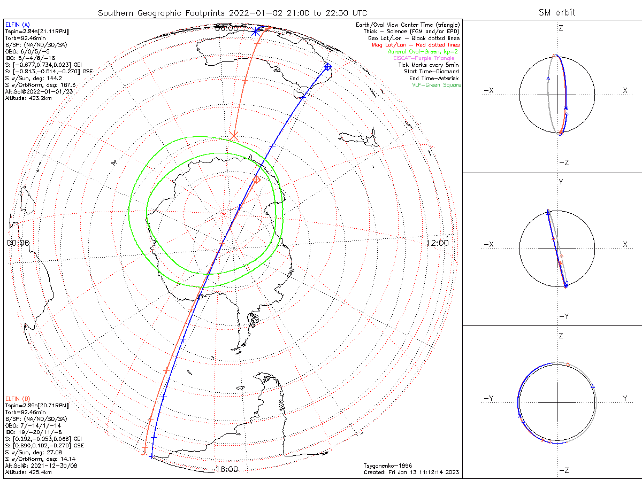Select the 'ELFIN (B)' label
The height and width of the screenshot is (481, 642).
(19, 399)
